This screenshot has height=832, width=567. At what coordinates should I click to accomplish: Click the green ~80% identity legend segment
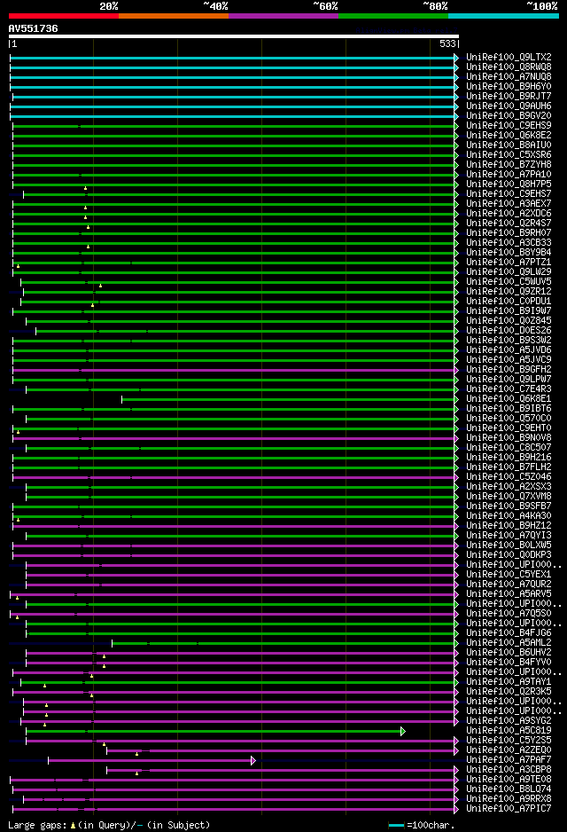(393, 16)
